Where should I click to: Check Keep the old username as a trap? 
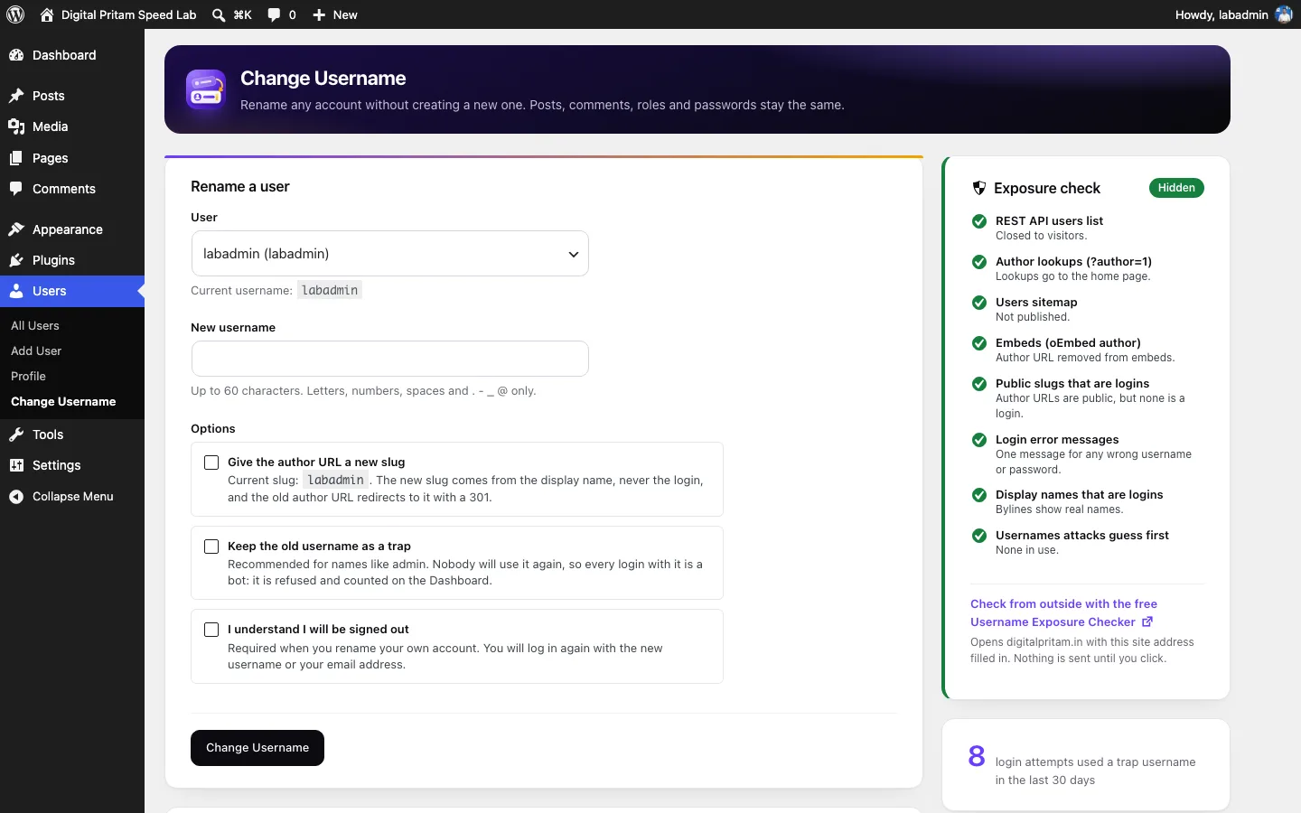(211, 547)
